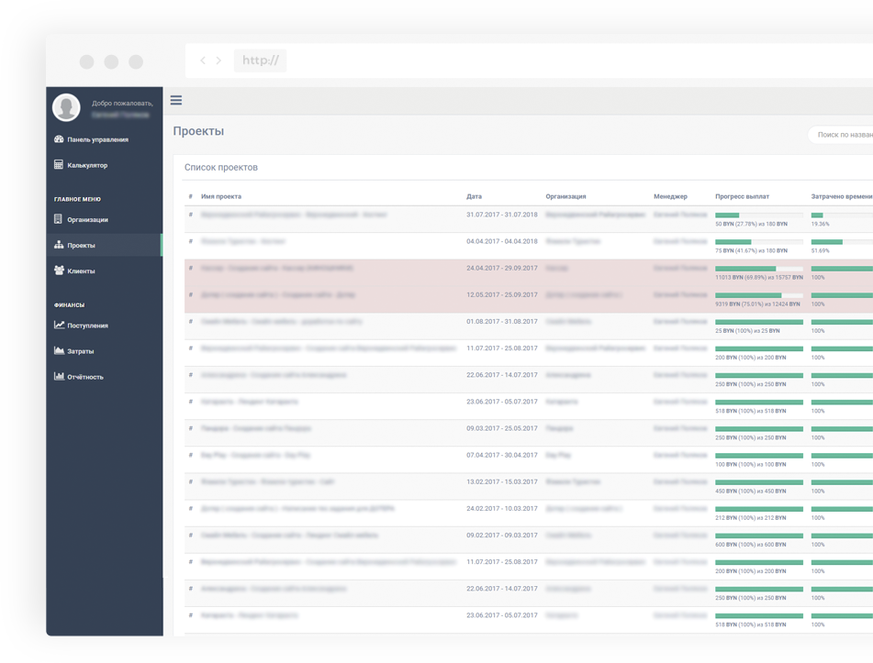Click # link in 31.07.2017 row
Viewport: 873px width, 663px height.
tap(190, 215)
